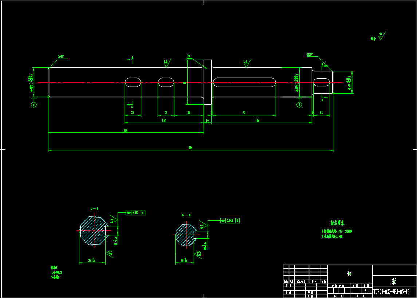Select the shaft collar rectangle
The width and height of the screenshot is (417, 298).
pos(208,82)
